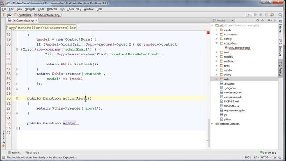Click SiteController.php breadcrumb in navigation bar
This screenshot has width=286, height=161.
point(47,15)
